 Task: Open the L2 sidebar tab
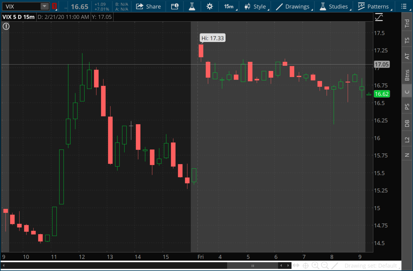(407, 139)
